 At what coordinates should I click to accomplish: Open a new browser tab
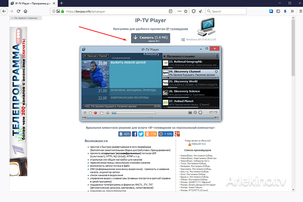pyautogui.click(x=61, y=3)
